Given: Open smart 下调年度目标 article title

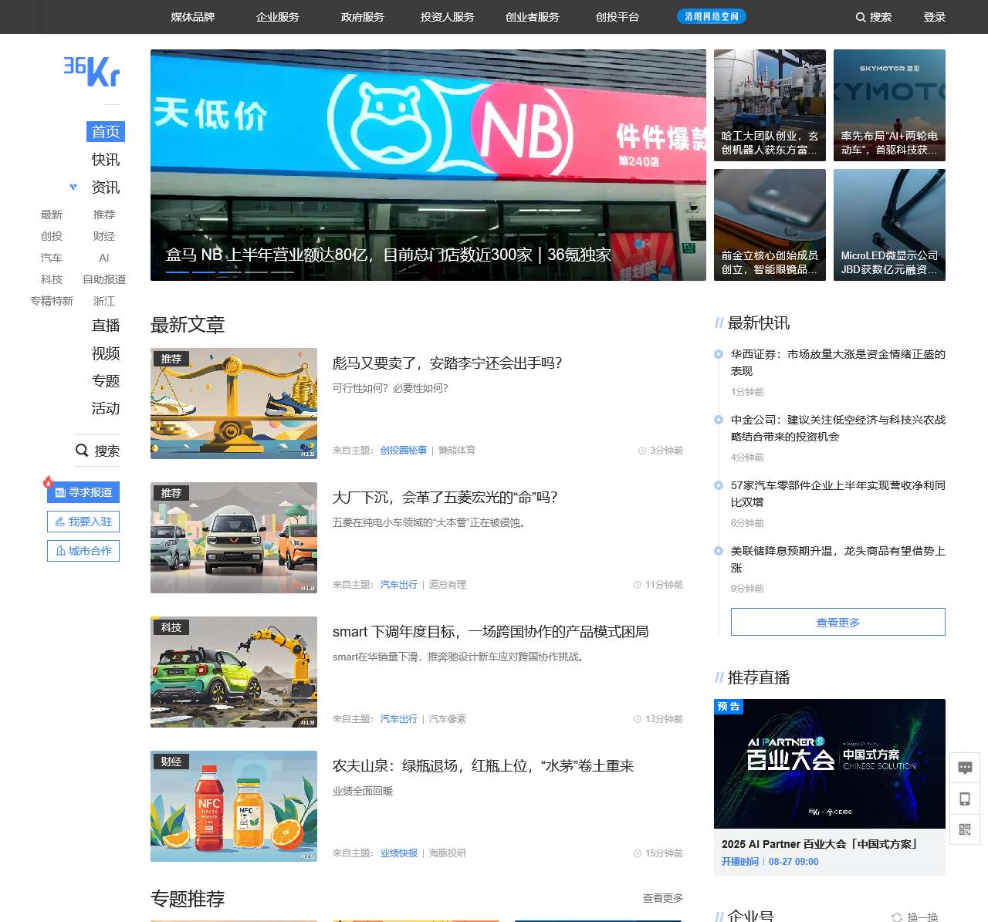Looking at the screenshot, I should tap(491, 632).
